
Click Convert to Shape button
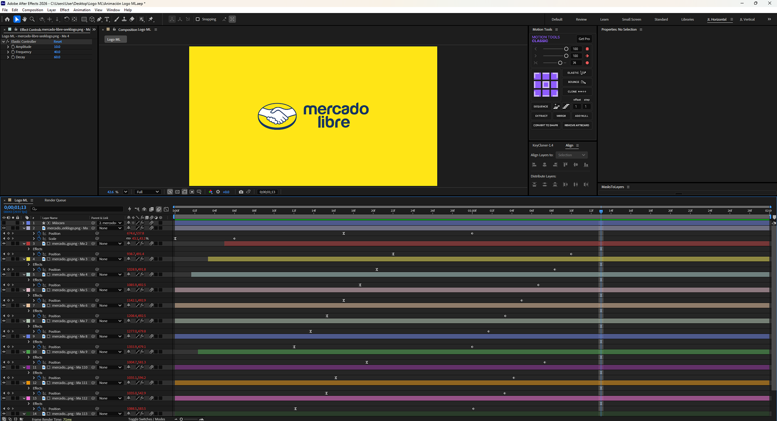(x=546, y=125)
